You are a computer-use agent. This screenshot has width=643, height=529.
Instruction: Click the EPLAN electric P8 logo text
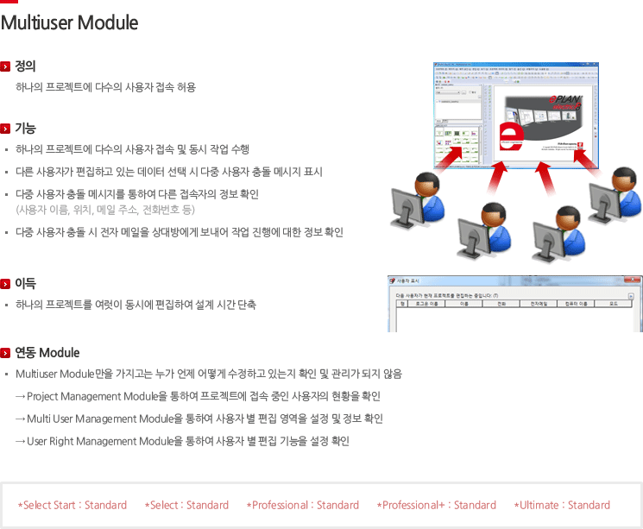[x=565, y=102]
